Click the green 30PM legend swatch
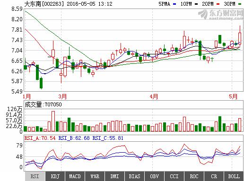 click(240, 4)
